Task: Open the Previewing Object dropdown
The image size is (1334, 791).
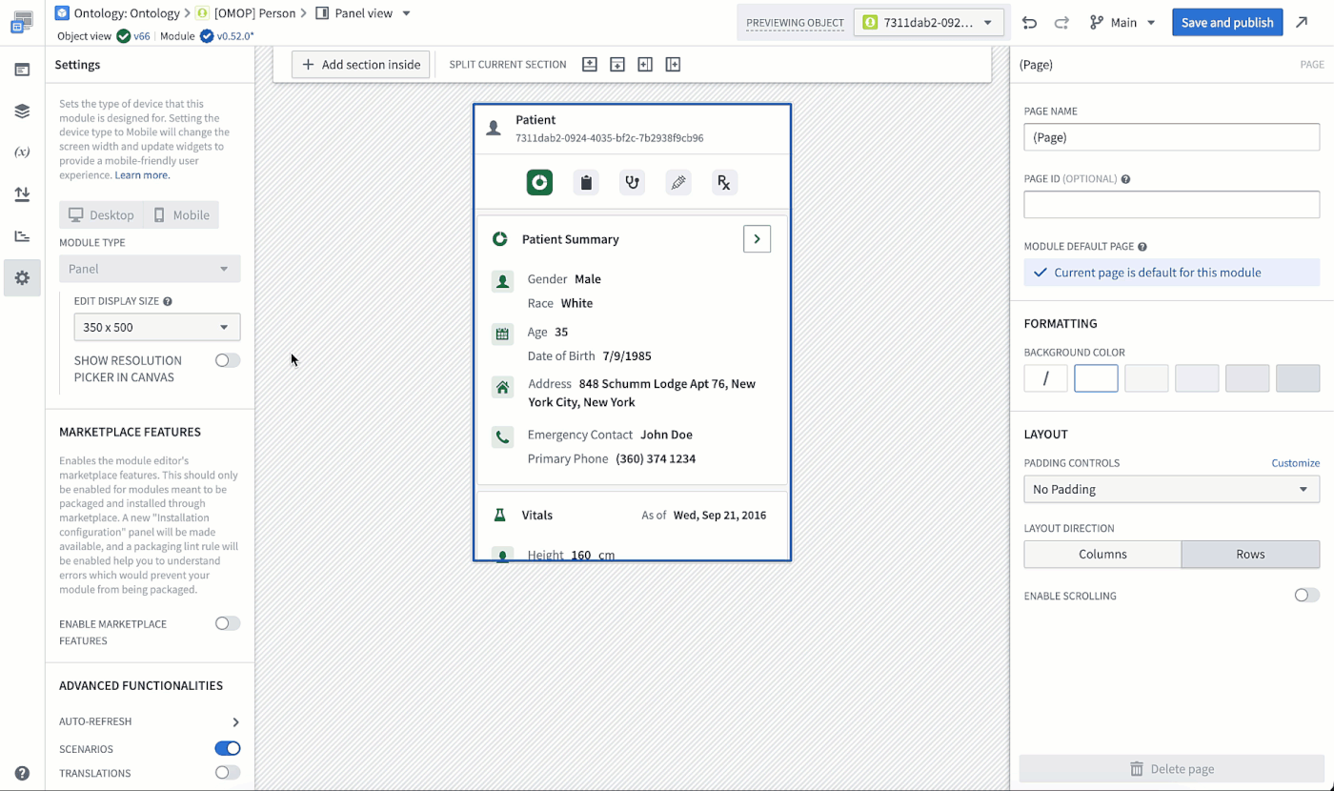Action: click(x=929, y=23)
